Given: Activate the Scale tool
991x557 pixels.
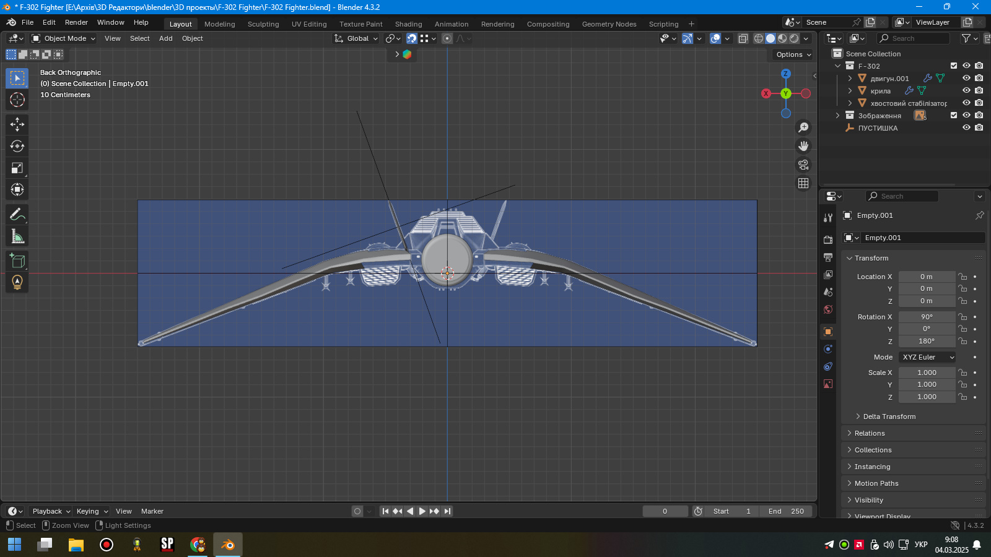Looking at the screenshot, I should [17, 168].
